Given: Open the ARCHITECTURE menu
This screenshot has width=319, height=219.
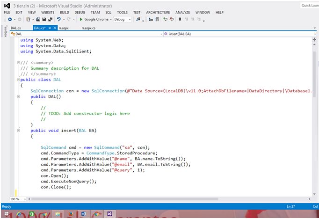Looking at the screenshot, I should (158, 13).
